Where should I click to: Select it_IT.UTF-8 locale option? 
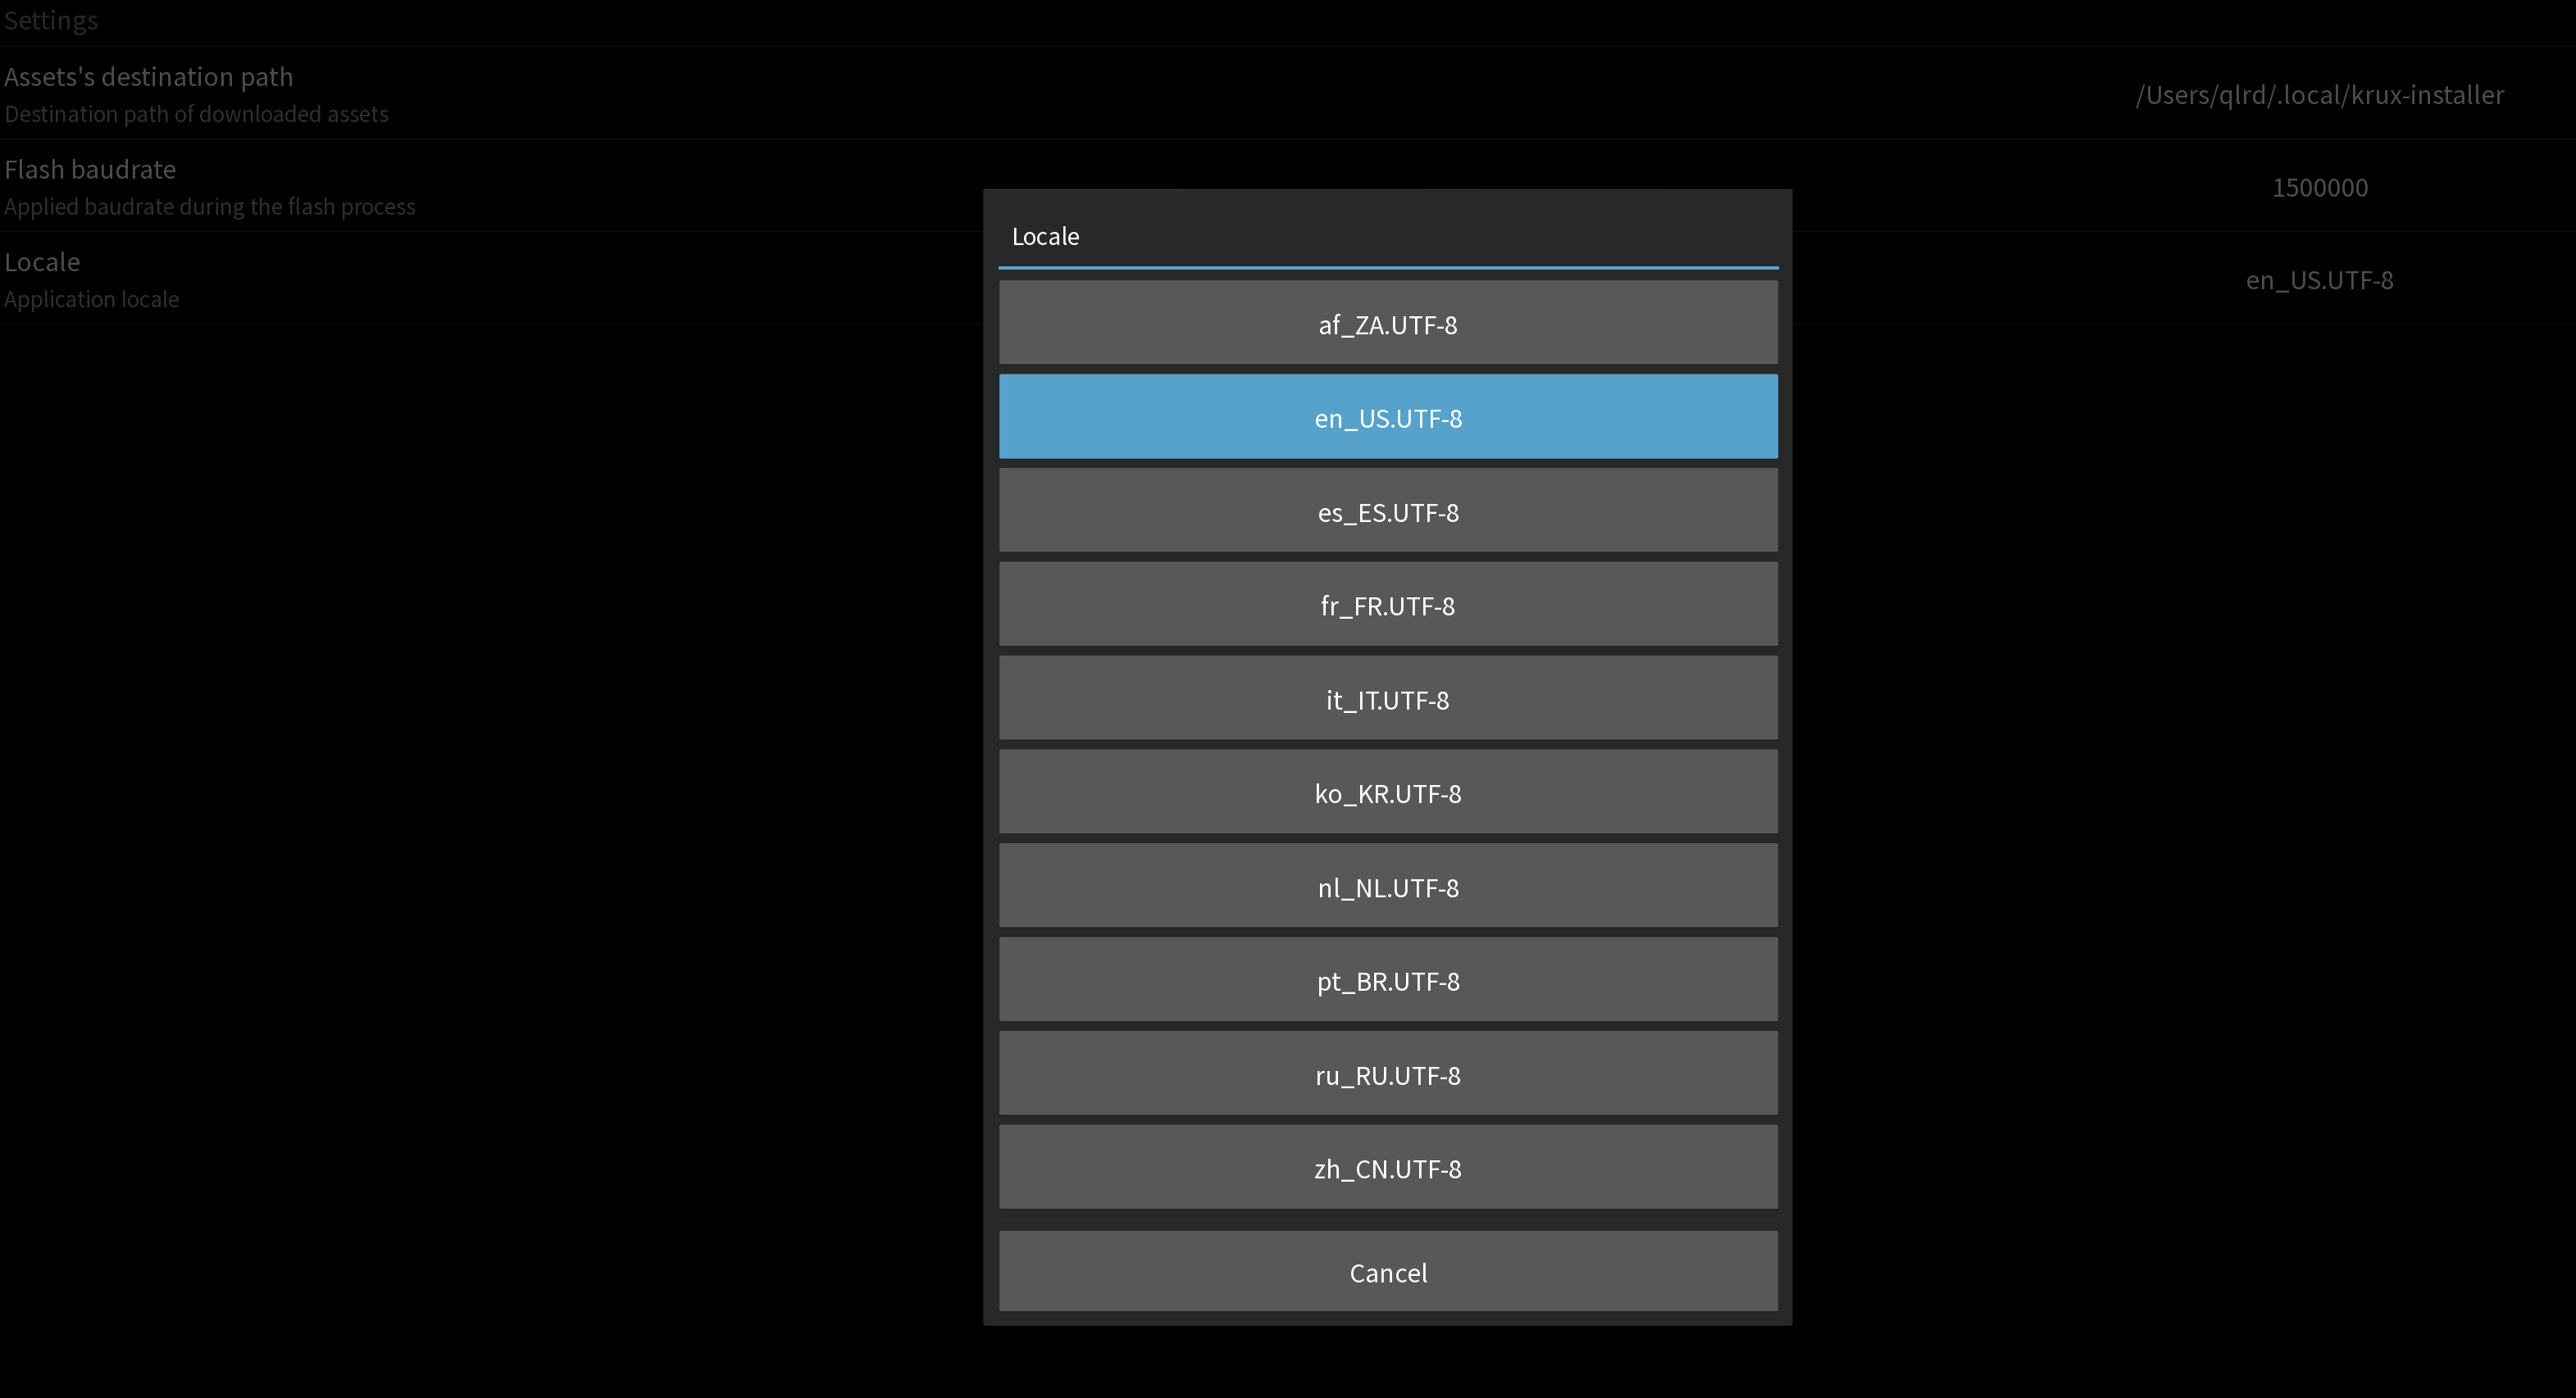click(x=1386, y=697)
